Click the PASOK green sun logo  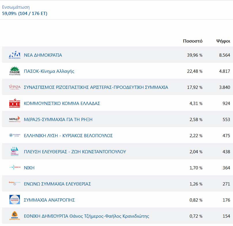(x=15, y=71)
